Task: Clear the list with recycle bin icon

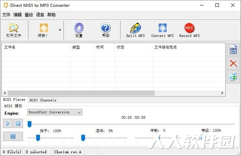Action: click(233, 77)
